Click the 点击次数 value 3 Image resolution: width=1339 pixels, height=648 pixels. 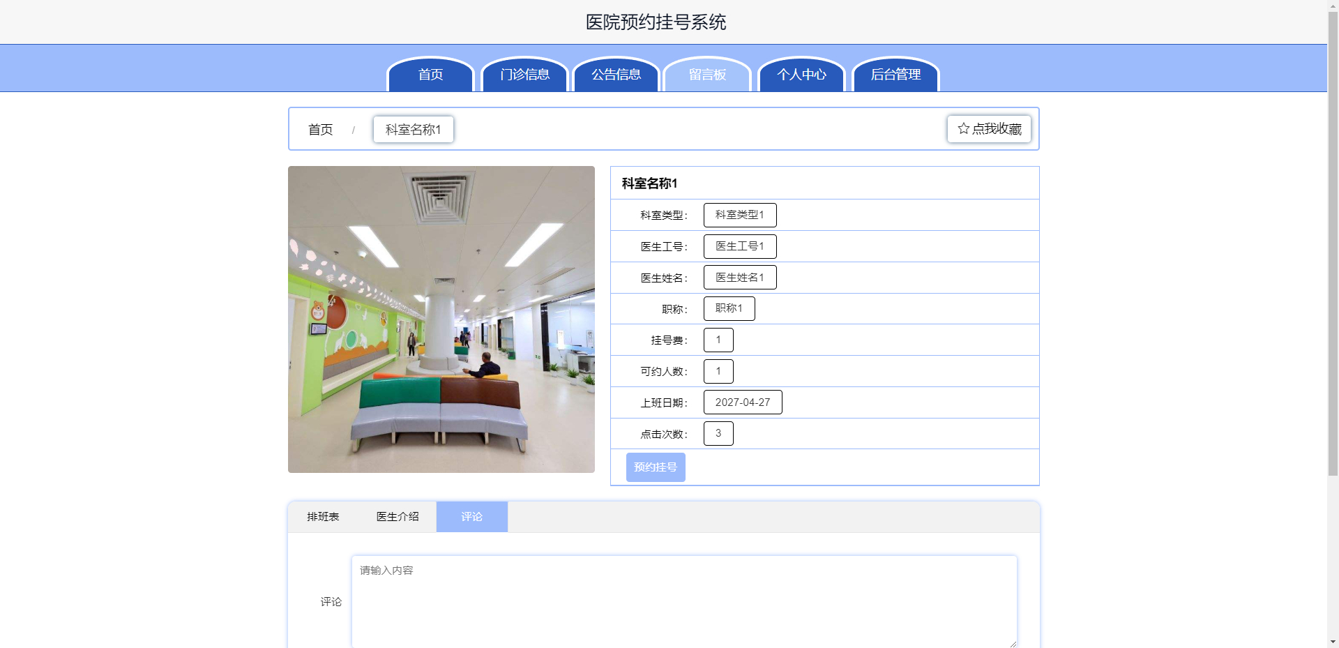pos(718,433)
